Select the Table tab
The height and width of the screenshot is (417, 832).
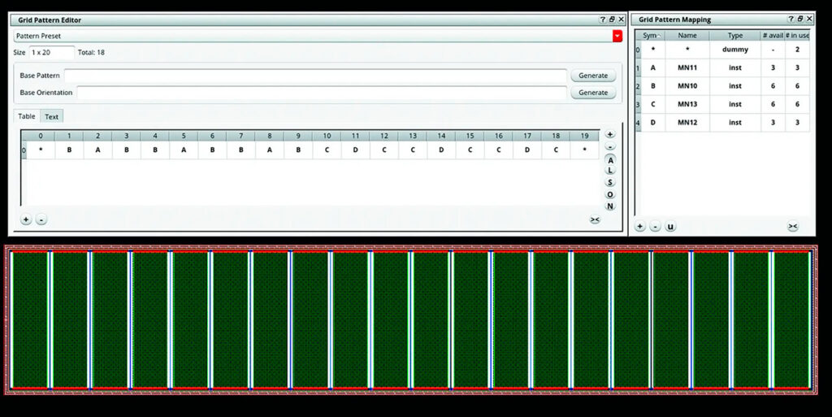(x=27, y=117)
